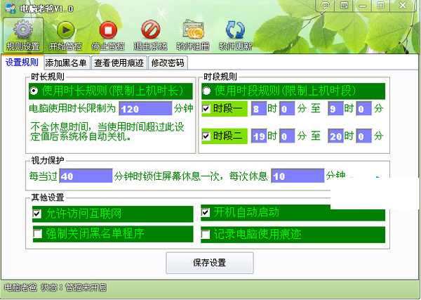Switch to the 添加黑名单 tab
421x300 pixels.
click(66, 63)
